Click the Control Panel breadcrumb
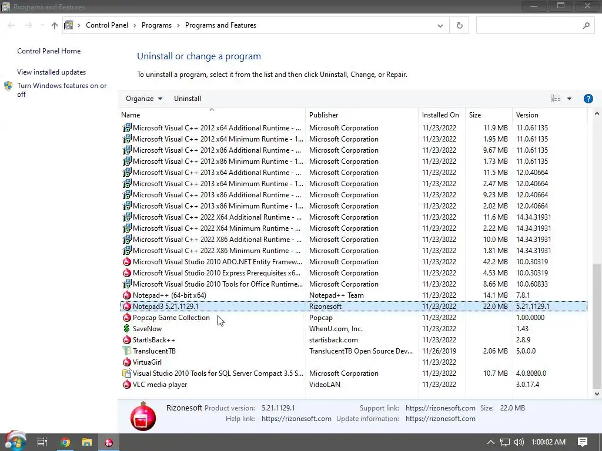602x451 pixels. [x=107, y=25]
